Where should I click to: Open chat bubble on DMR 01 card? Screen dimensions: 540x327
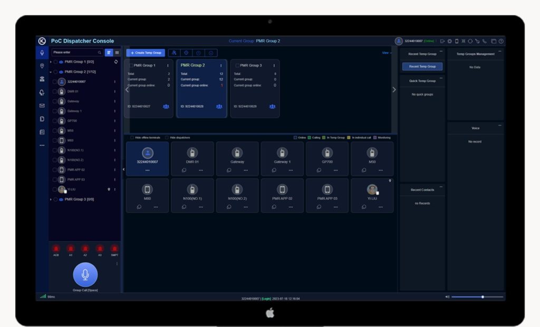[x=184, y=170]
